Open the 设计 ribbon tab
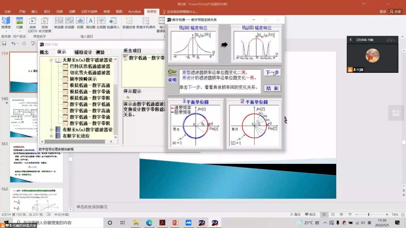Viewport: 406px width, 228px height. click(47, 11)
